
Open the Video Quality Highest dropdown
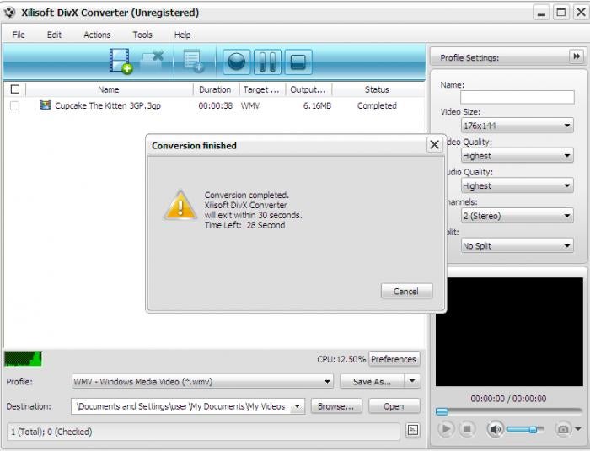pos(517,155)
